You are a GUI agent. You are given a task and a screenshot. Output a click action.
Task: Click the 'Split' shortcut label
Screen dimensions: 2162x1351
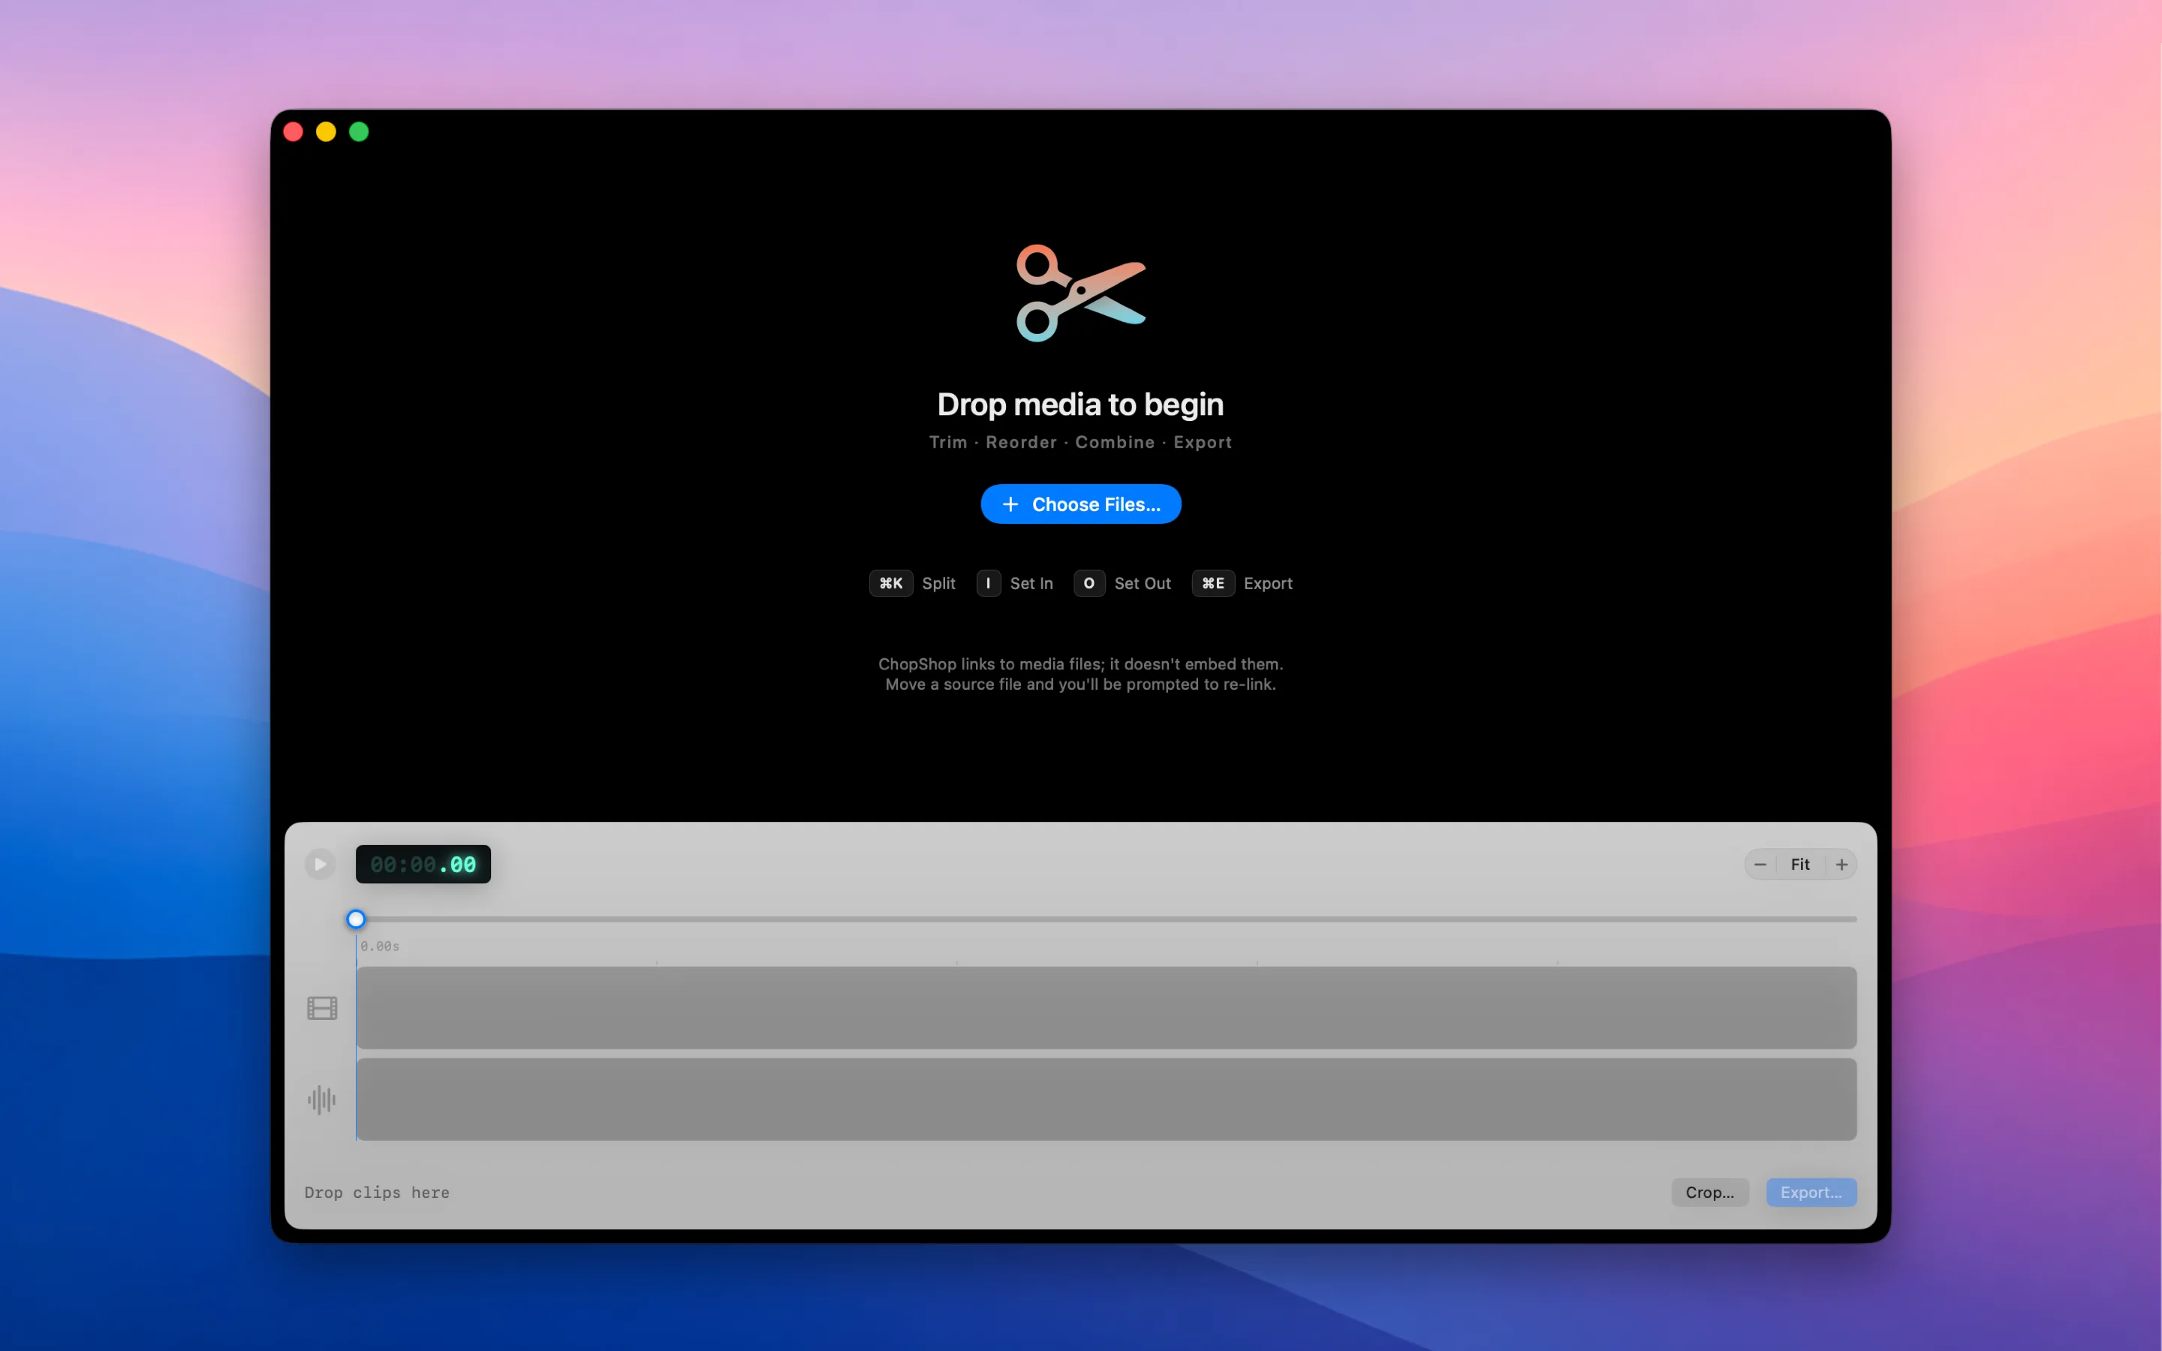[x=938, y=583]
